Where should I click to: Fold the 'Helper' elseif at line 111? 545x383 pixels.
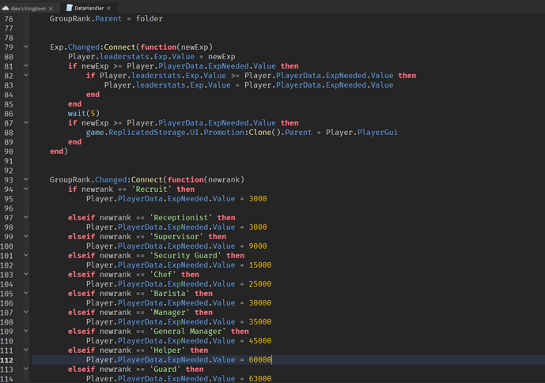tap(25, 351)
